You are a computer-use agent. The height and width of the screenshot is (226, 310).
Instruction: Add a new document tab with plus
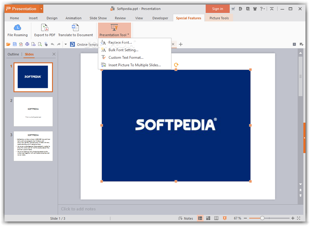coord(180,44)
